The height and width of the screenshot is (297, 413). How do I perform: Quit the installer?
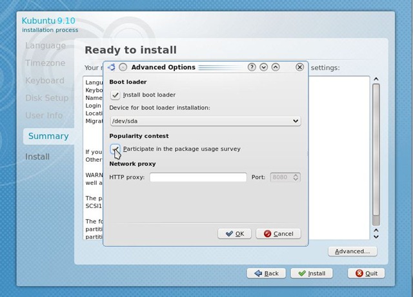pyautogui.click(x=366, y=273)
